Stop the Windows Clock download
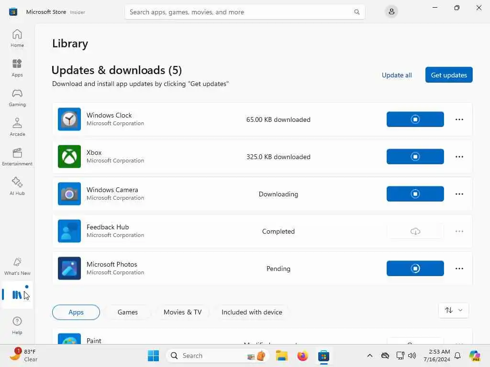 415,119
